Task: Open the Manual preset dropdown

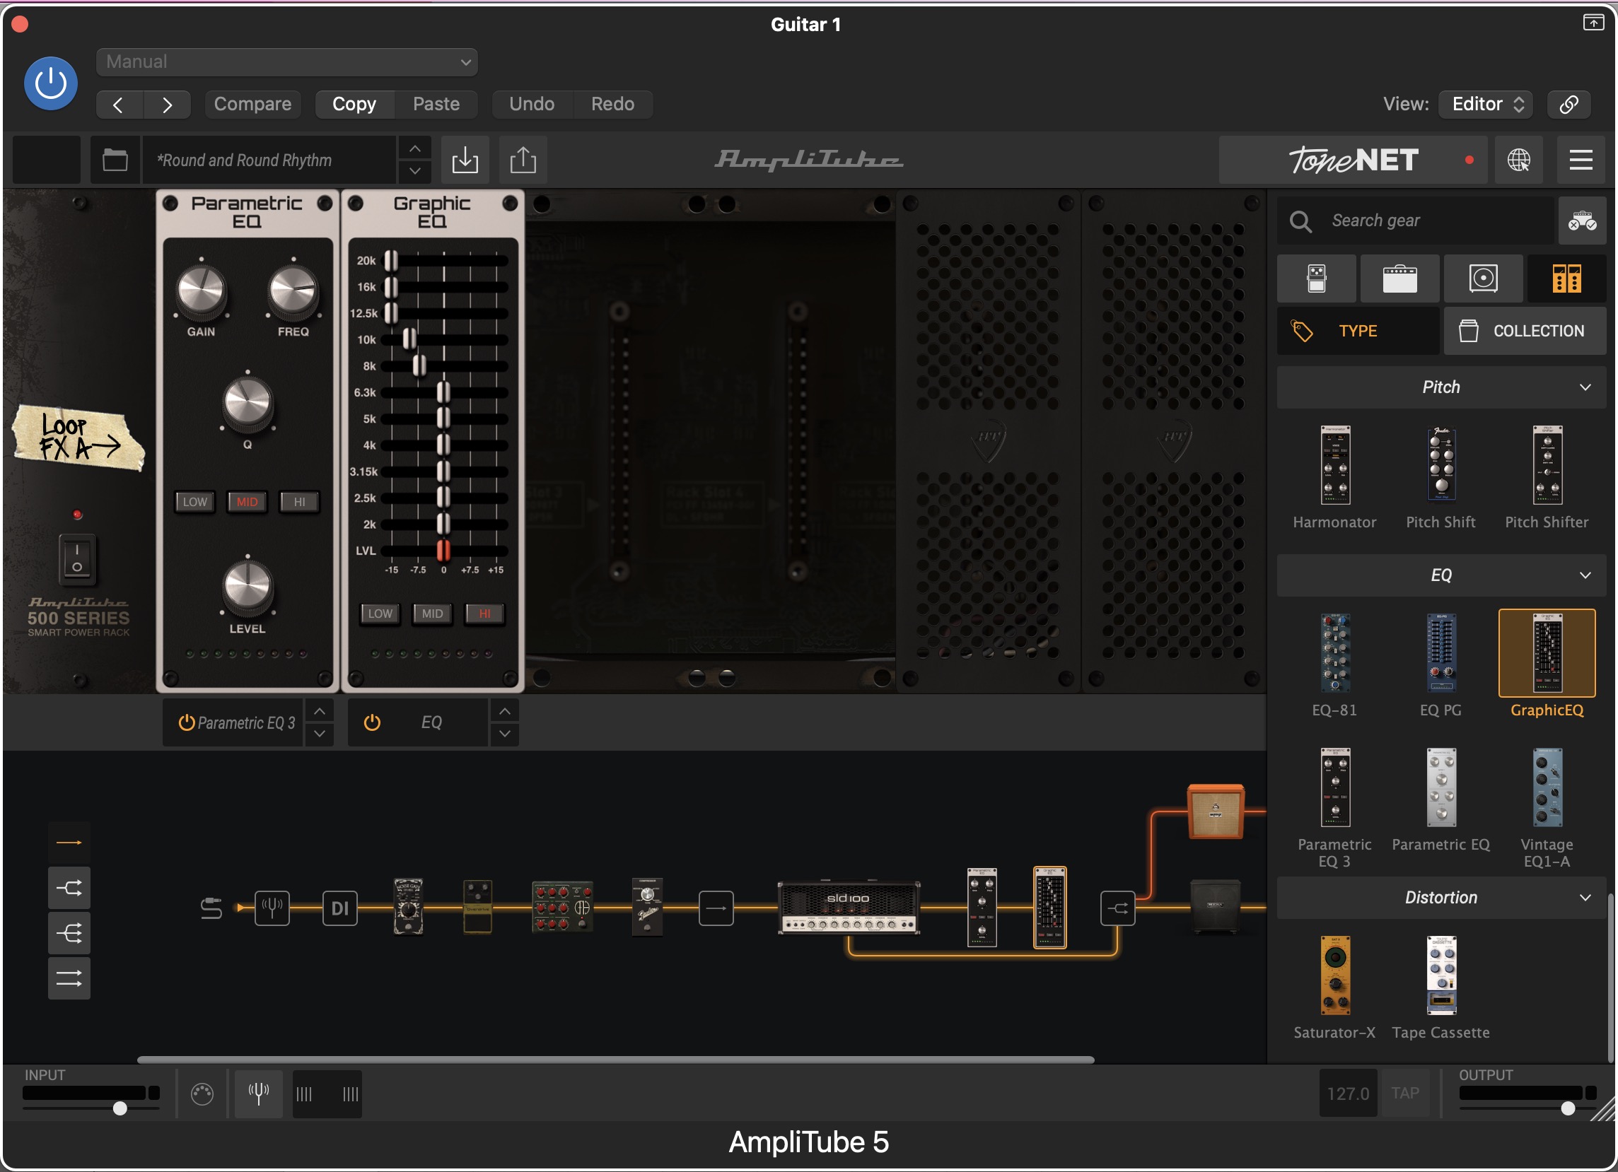Action: (287, 62)
